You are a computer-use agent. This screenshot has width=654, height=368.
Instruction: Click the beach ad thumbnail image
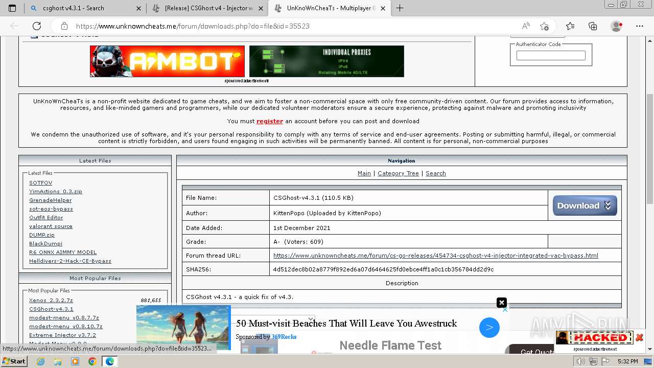183,328
